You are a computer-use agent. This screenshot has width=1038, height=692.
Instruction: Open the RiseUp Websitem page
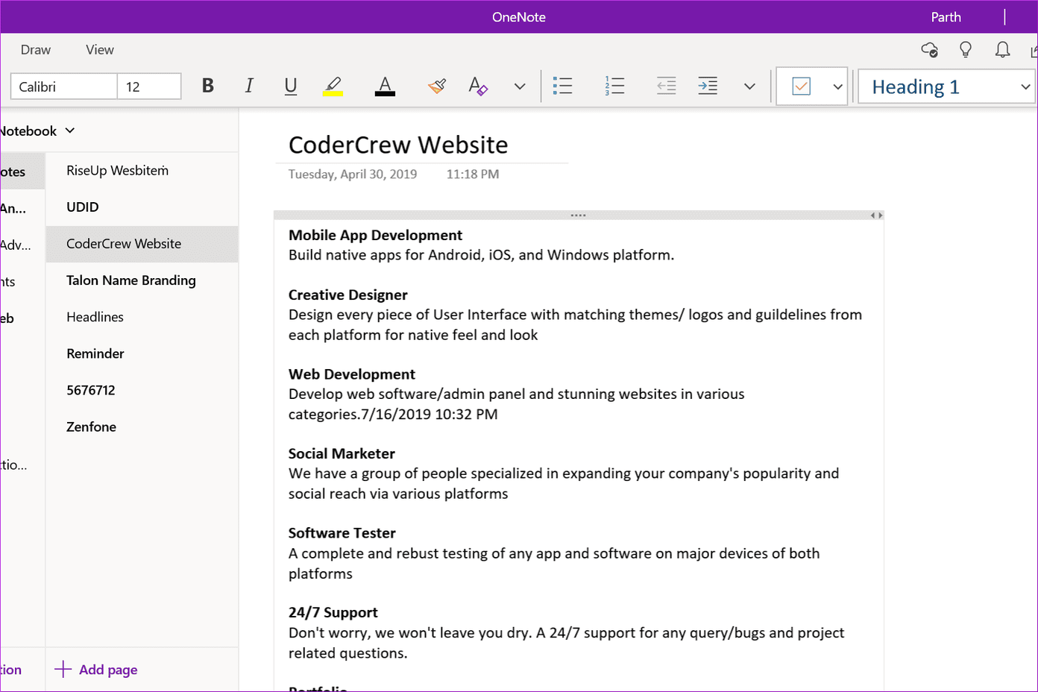tap(142, 171)
